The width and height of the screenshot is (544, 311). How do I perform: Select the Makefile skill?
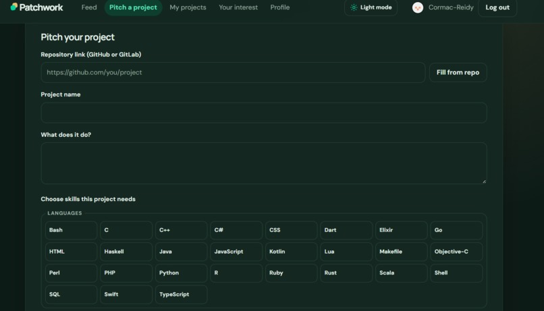[402, 252]
